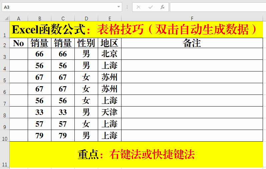Click cell B4 with value 56
This screenshot has width=266, height=169.
point(39,65)
